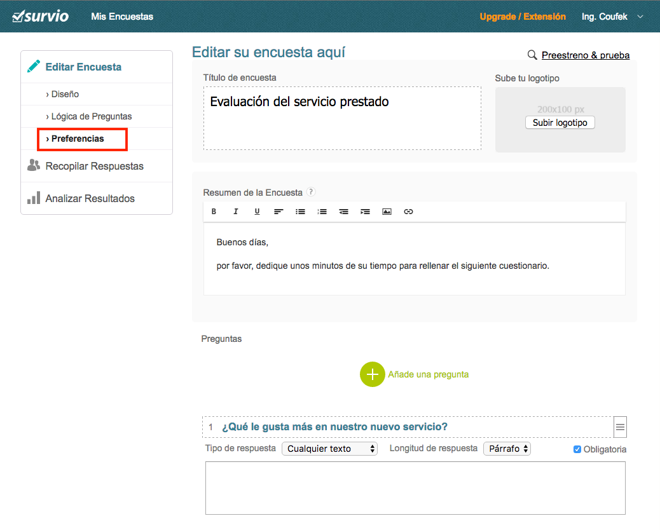Click the Subir logotipo button
This screenshot has height=530, width=660.
[x=560, y=123]
